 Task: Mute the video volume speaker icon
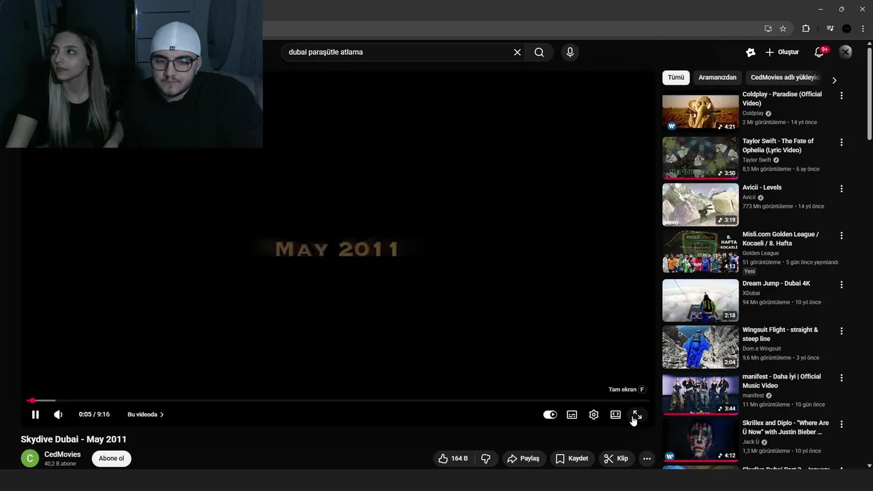[x=58, y=415]
